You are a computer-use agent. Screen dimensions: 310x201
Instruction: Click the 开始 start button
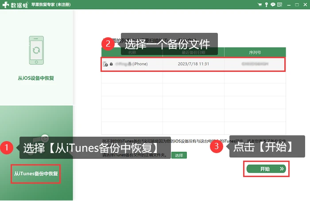point(266,169)
